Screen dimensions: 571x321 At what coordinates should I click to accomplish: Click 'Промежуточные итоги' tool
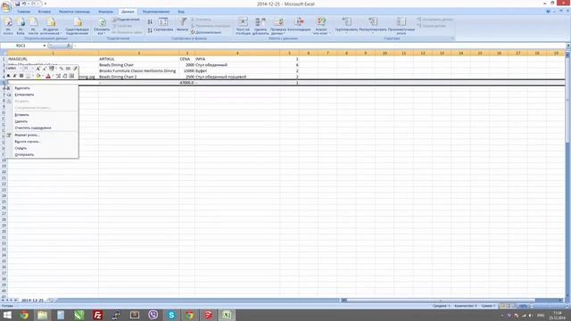point(401,26)
